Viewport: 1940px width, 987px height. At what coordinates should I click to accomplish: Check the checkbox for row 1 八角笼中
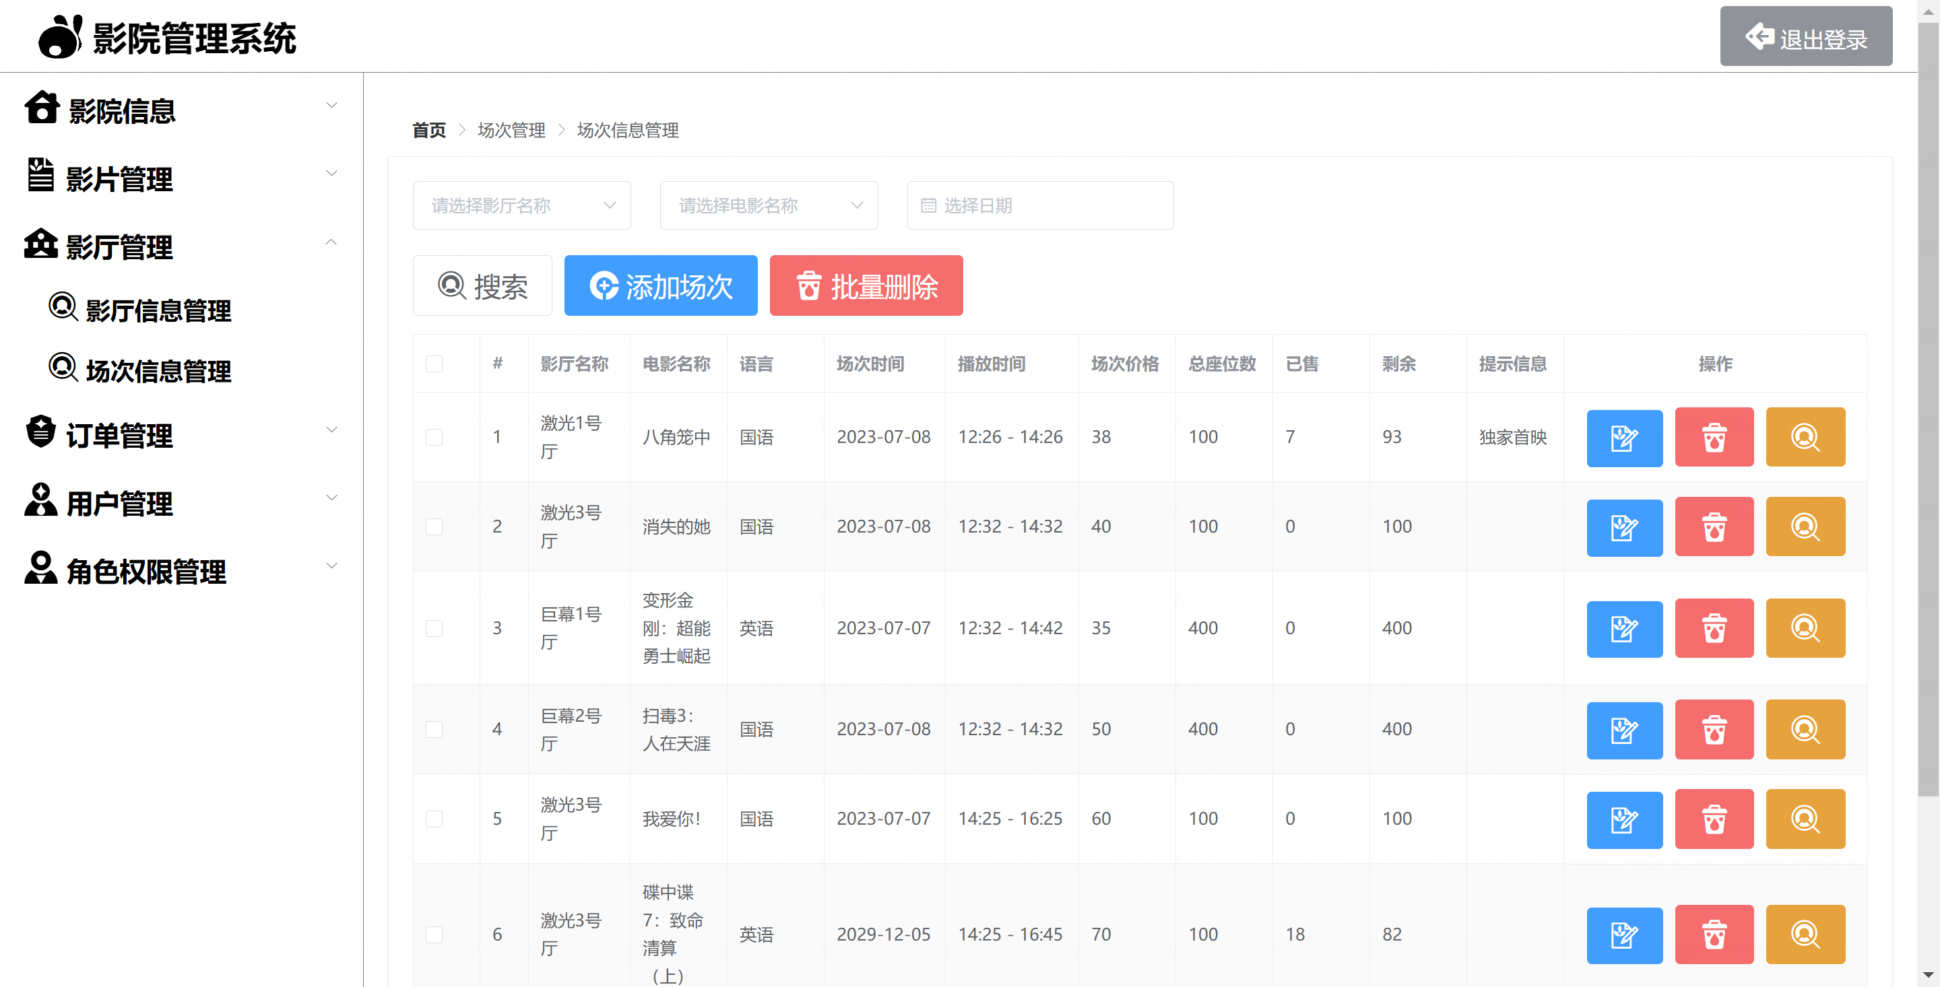434,438
